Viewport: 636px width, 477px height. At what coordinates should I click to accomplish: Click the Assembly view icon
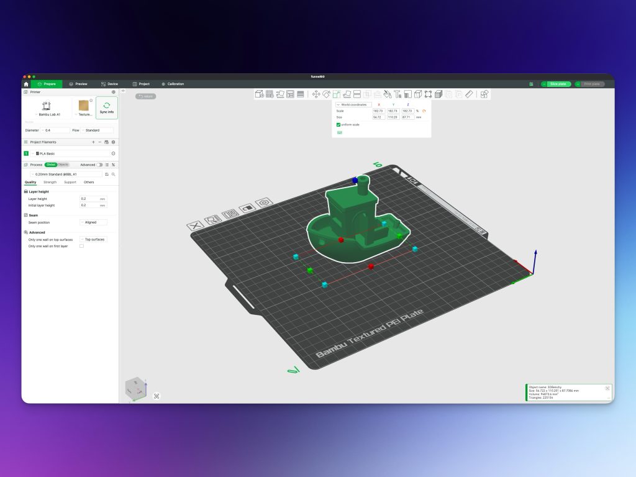pyautogui.click(x=484, y=94)
